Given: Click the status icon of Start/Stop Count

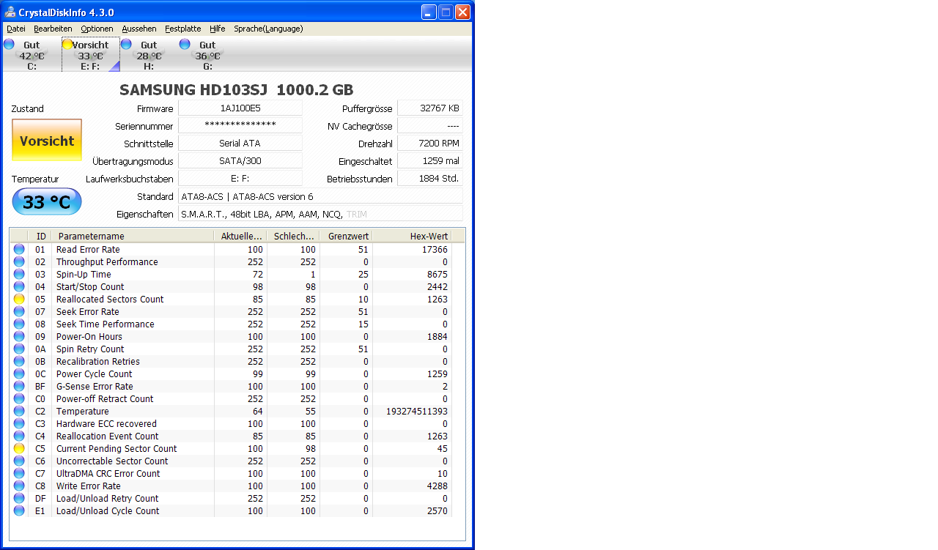Looking at the screenshot, I should (19, 287).
